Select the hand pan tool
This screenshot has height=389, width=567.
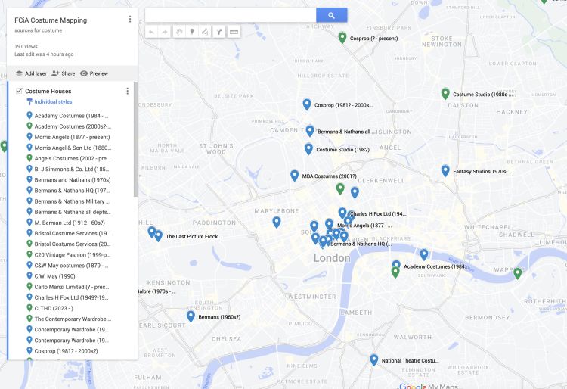[178, 32]
